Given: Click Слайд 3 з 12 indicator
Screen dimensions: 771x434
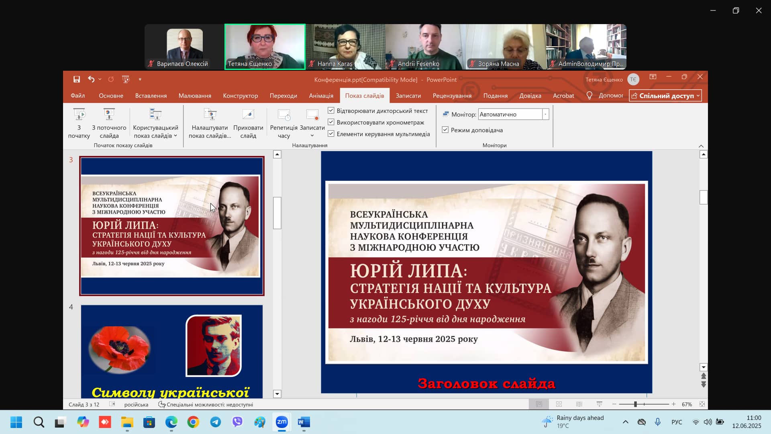Looking at the screenshot, I should click(84, 404).
